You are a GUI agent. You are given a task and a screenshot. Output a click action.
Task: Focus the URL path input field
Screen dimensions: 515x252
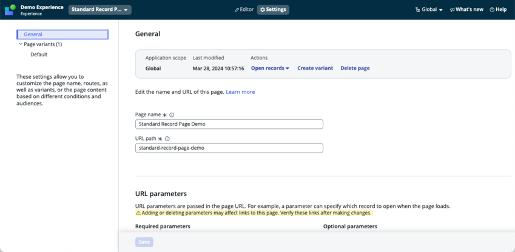pos(229,148)
